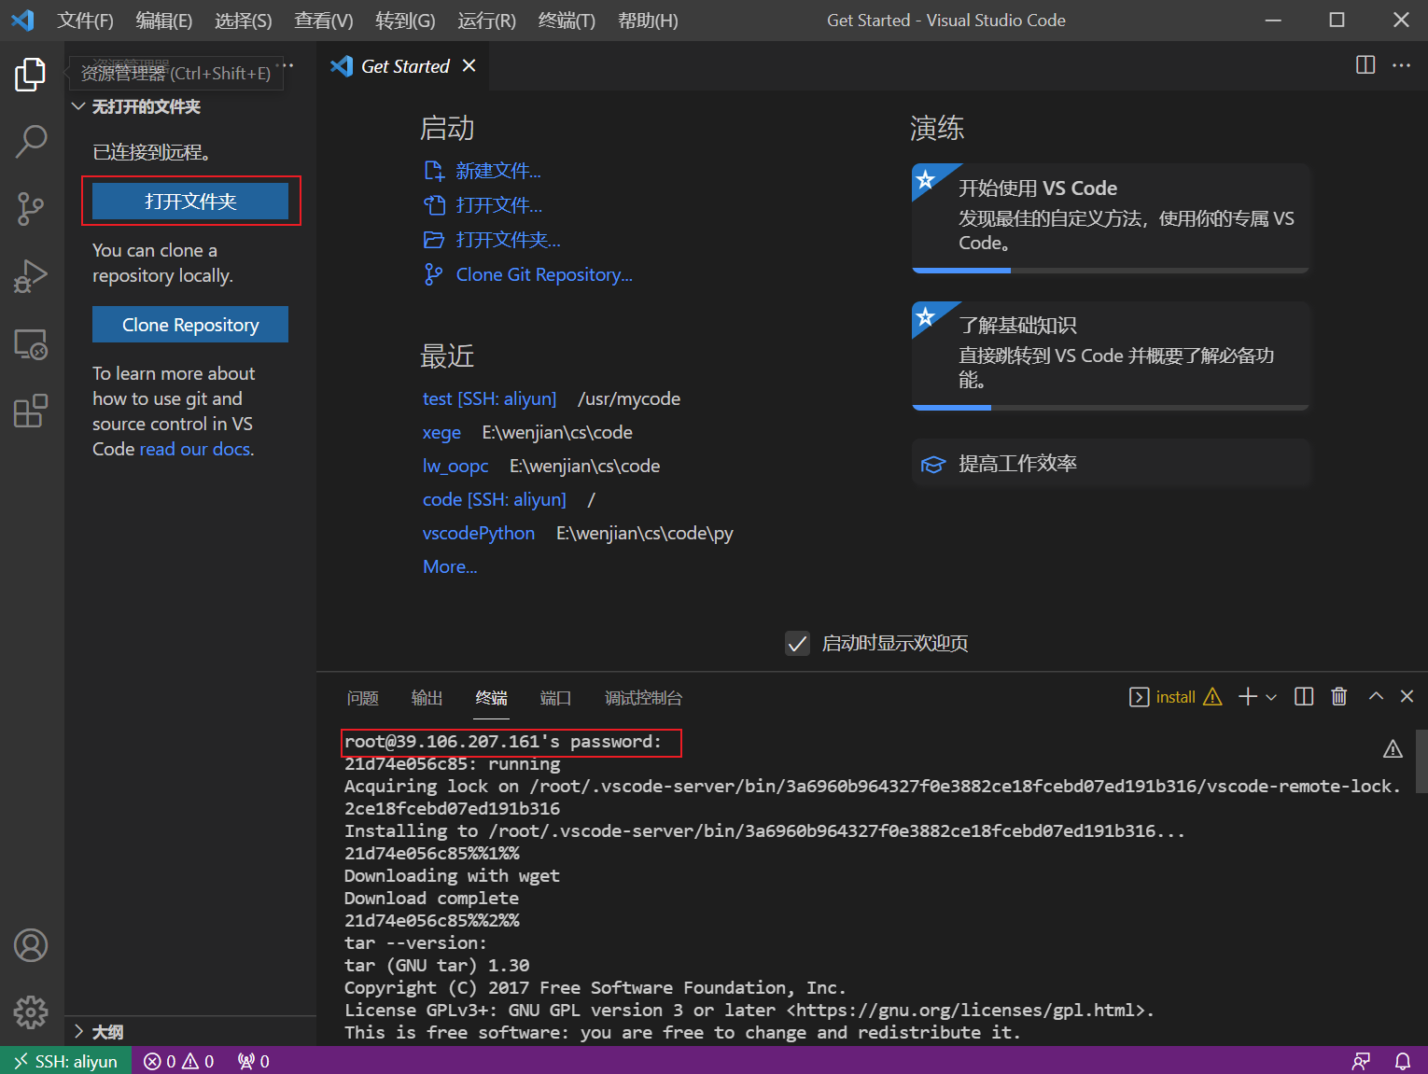Click the split editor icon in editor toolbar
1428x1074 pixels.
tap(1365, 65)
